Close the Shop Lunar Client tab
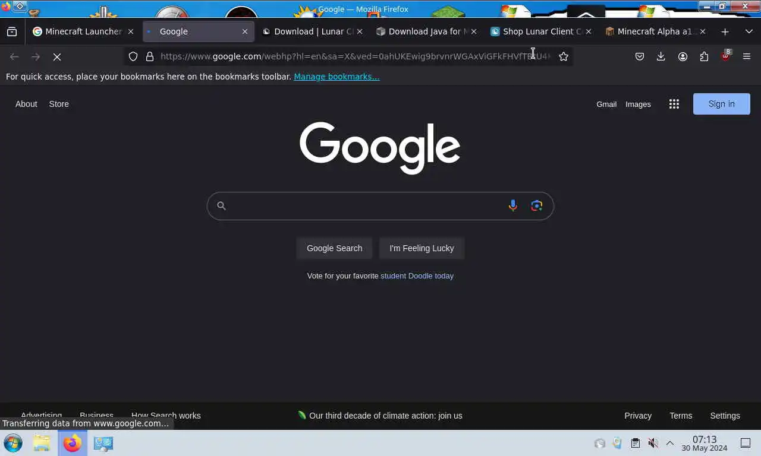This screenshot has width=761, height=456. tap(589, 31)
